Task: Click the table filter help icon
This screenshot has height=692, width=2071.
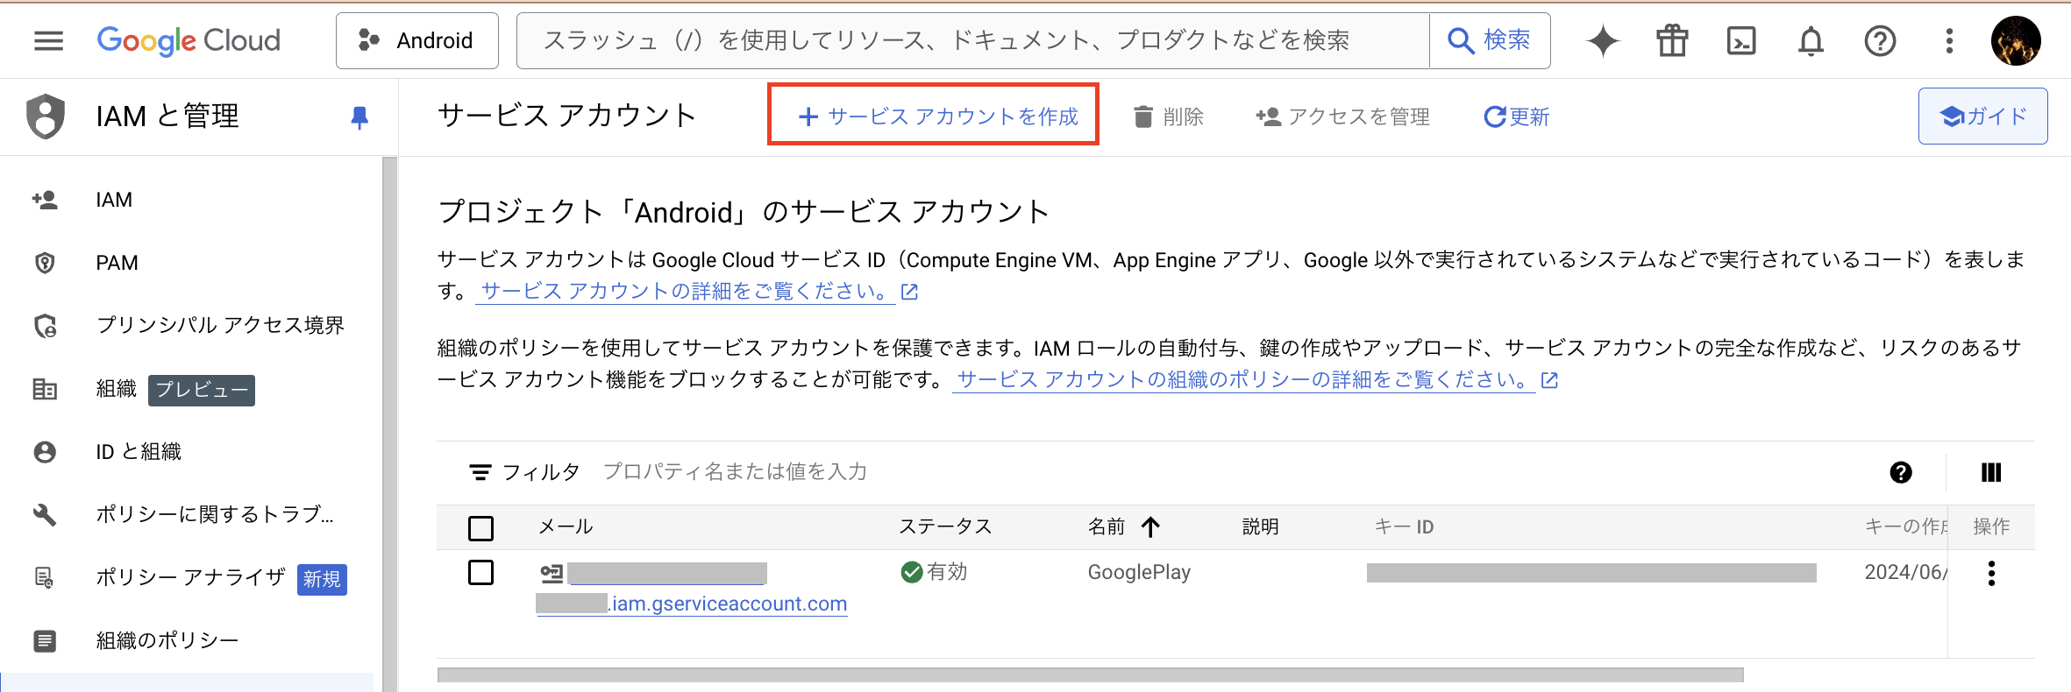Action: click(1901, 473)
